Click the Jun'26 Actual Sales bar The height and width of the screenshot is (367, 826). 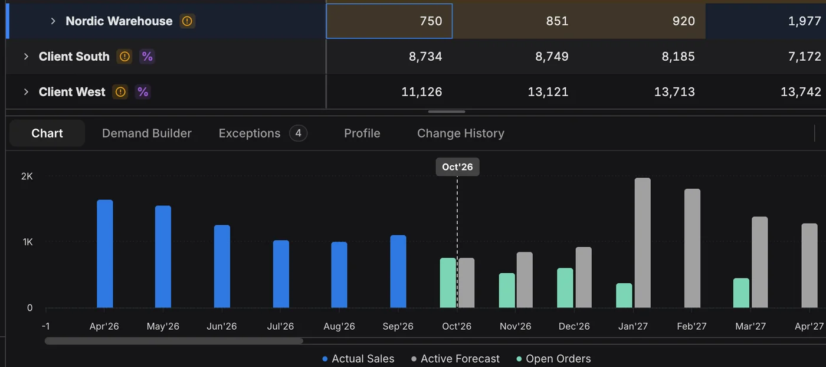point(222,266)
